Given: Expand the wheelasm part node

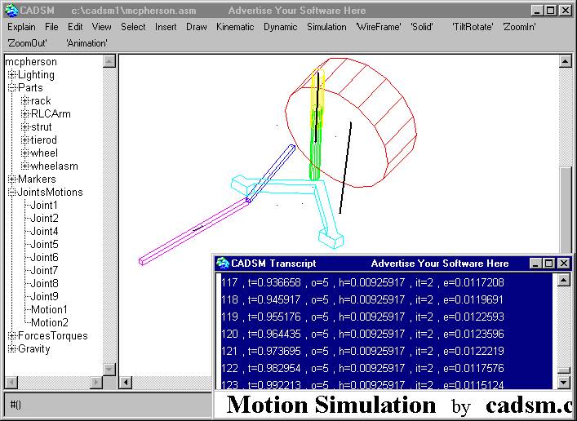Looking at the screenshot, I should [x=25, y=166].
